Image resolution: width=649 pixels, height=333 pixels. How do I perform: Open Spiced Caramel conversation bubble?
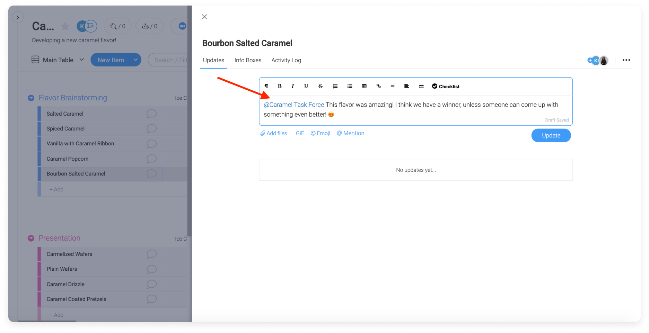(151, 129)
